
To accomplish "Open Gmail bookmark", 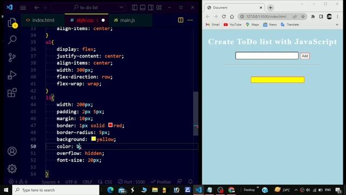I will pyautogui.click(x=212, y=24).
